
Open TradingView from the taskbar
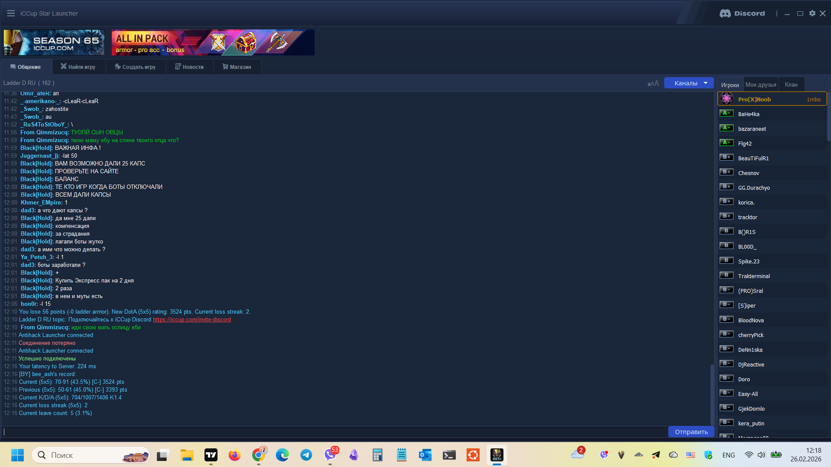pyautogui.click(x=211, y=455)
